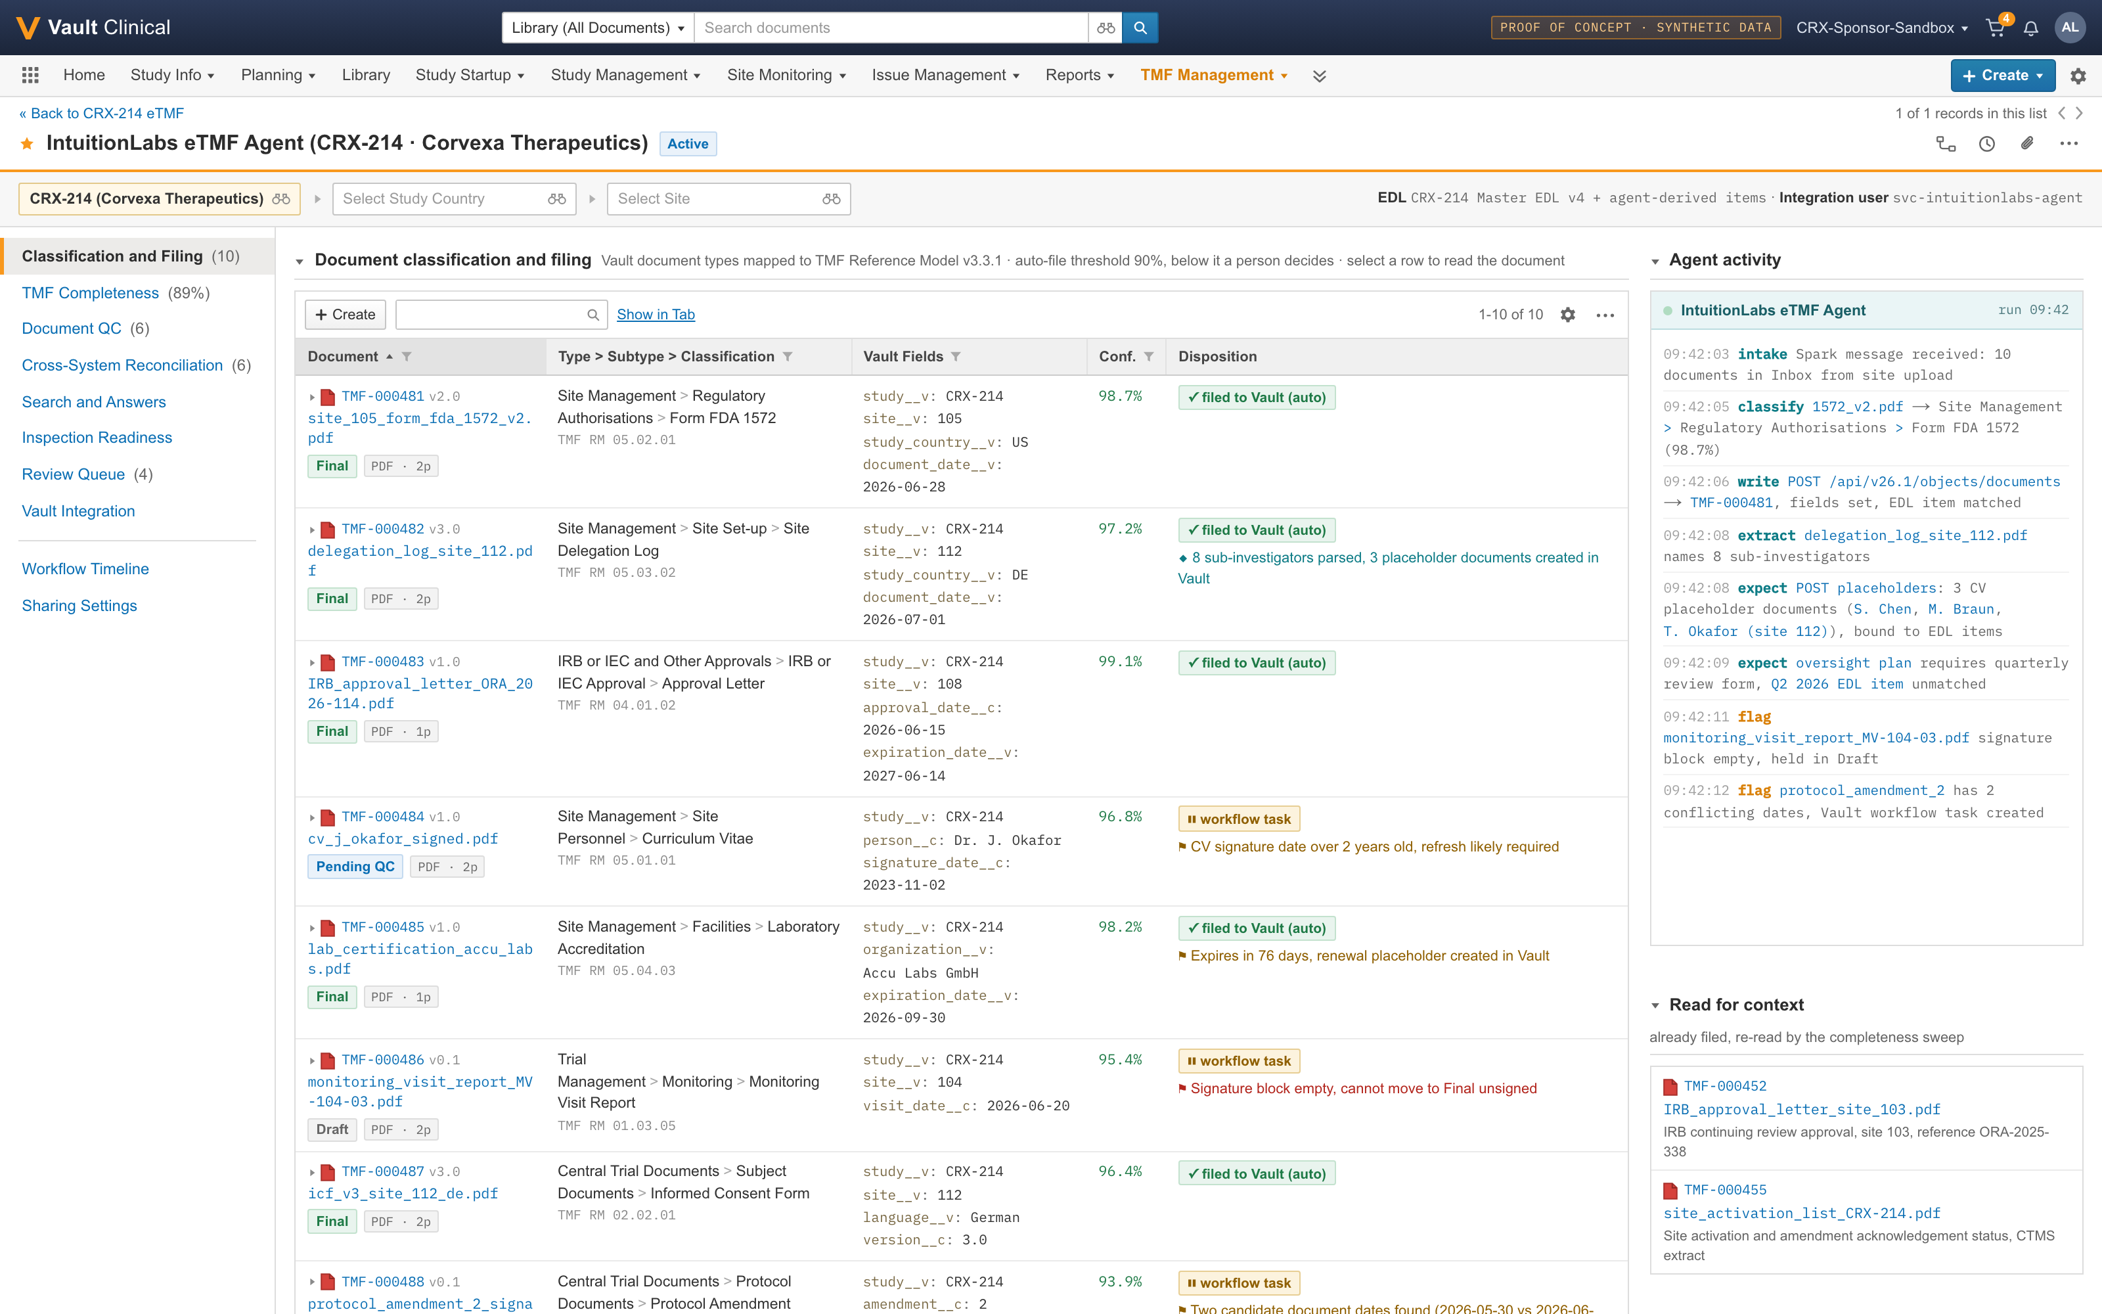Go to the Library tab
The image size is (2102, 1314).
(366, 76)
